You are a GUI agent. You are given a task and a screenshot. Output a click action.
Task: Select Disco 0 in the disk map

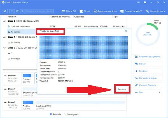(x=12, y=78)
